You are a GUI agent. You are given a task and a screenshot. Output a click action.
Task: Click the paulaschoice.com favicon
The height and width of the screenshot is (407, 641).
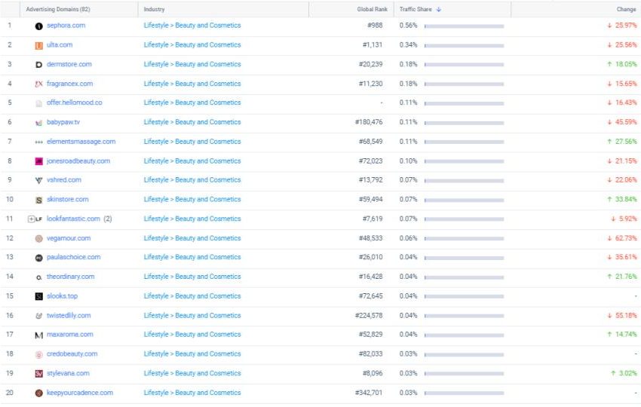(x=38, y=258)
